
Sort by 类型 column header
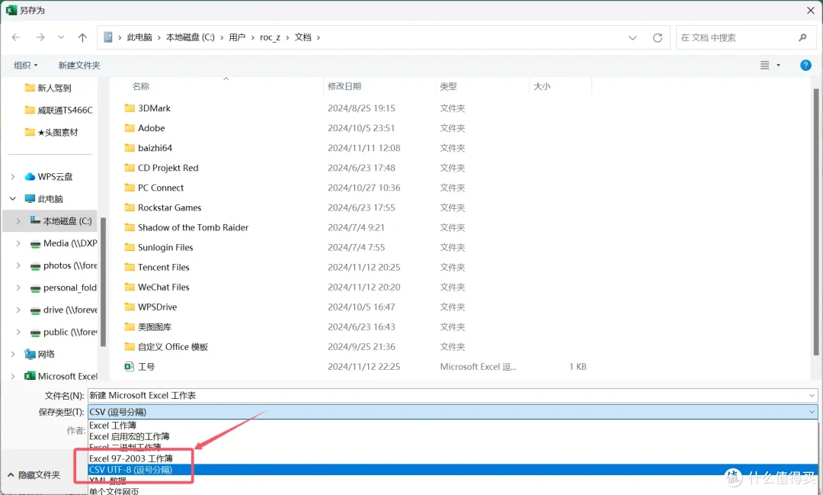(448, 86)
